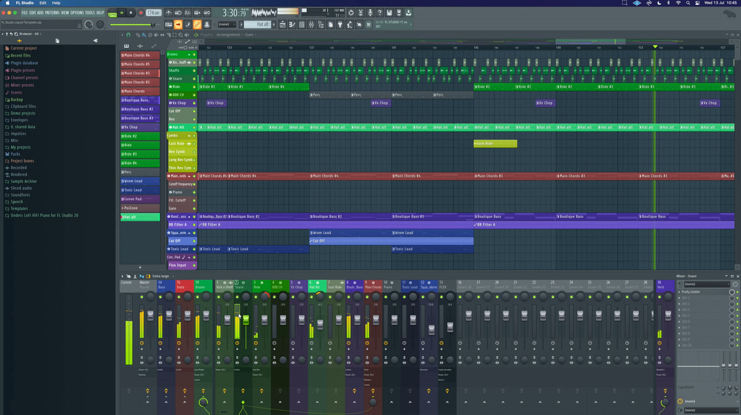Click the question mark help icon
Screen dimensions: 741x415
click(x=379, y=12)
